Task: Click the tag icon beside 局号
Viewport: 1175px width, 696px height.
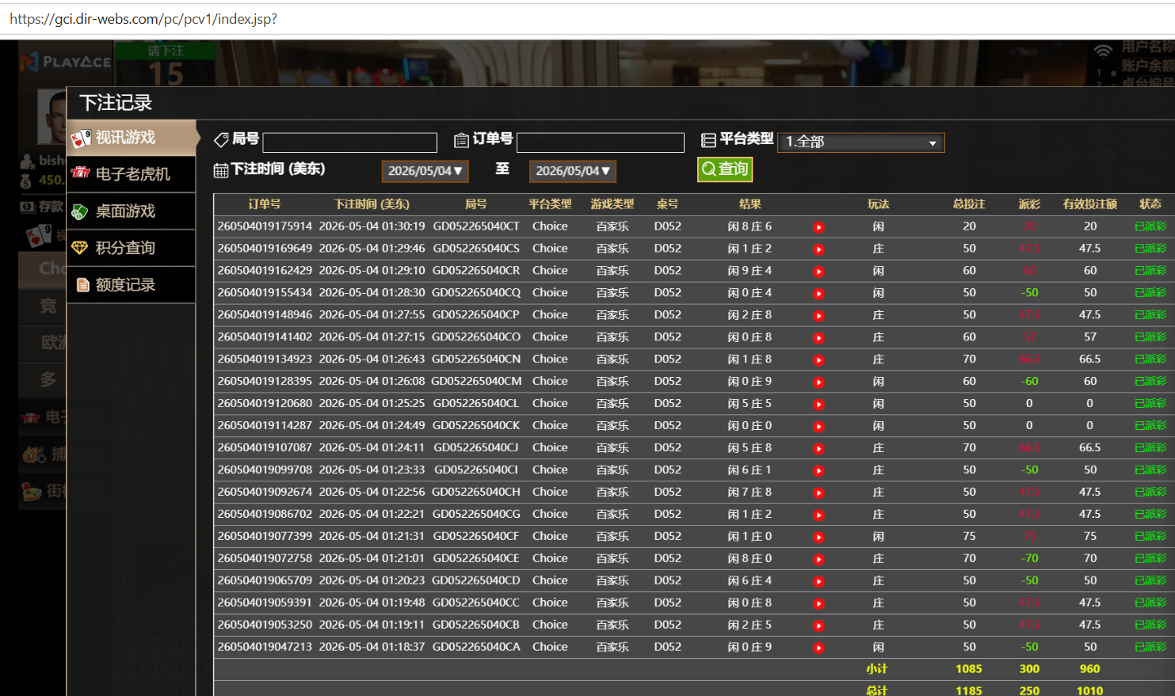Action: (x=221, y=140)
